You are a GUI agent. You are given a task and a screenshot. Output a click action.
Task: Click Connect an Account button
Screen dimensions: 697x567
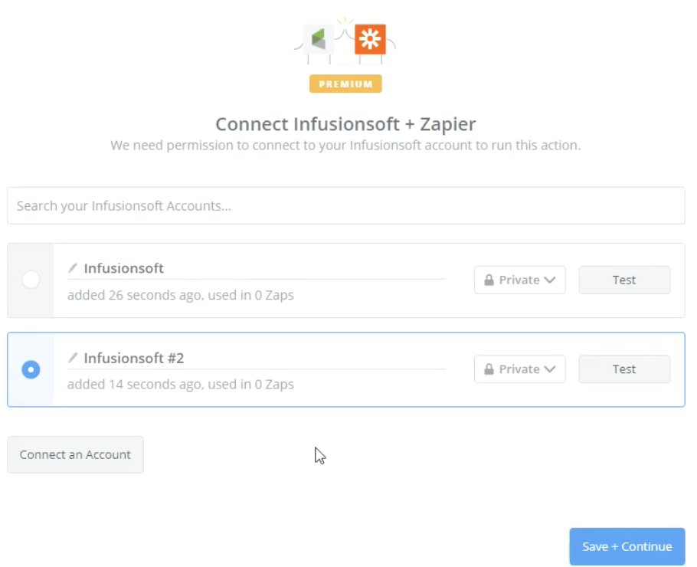coord(75,454)
